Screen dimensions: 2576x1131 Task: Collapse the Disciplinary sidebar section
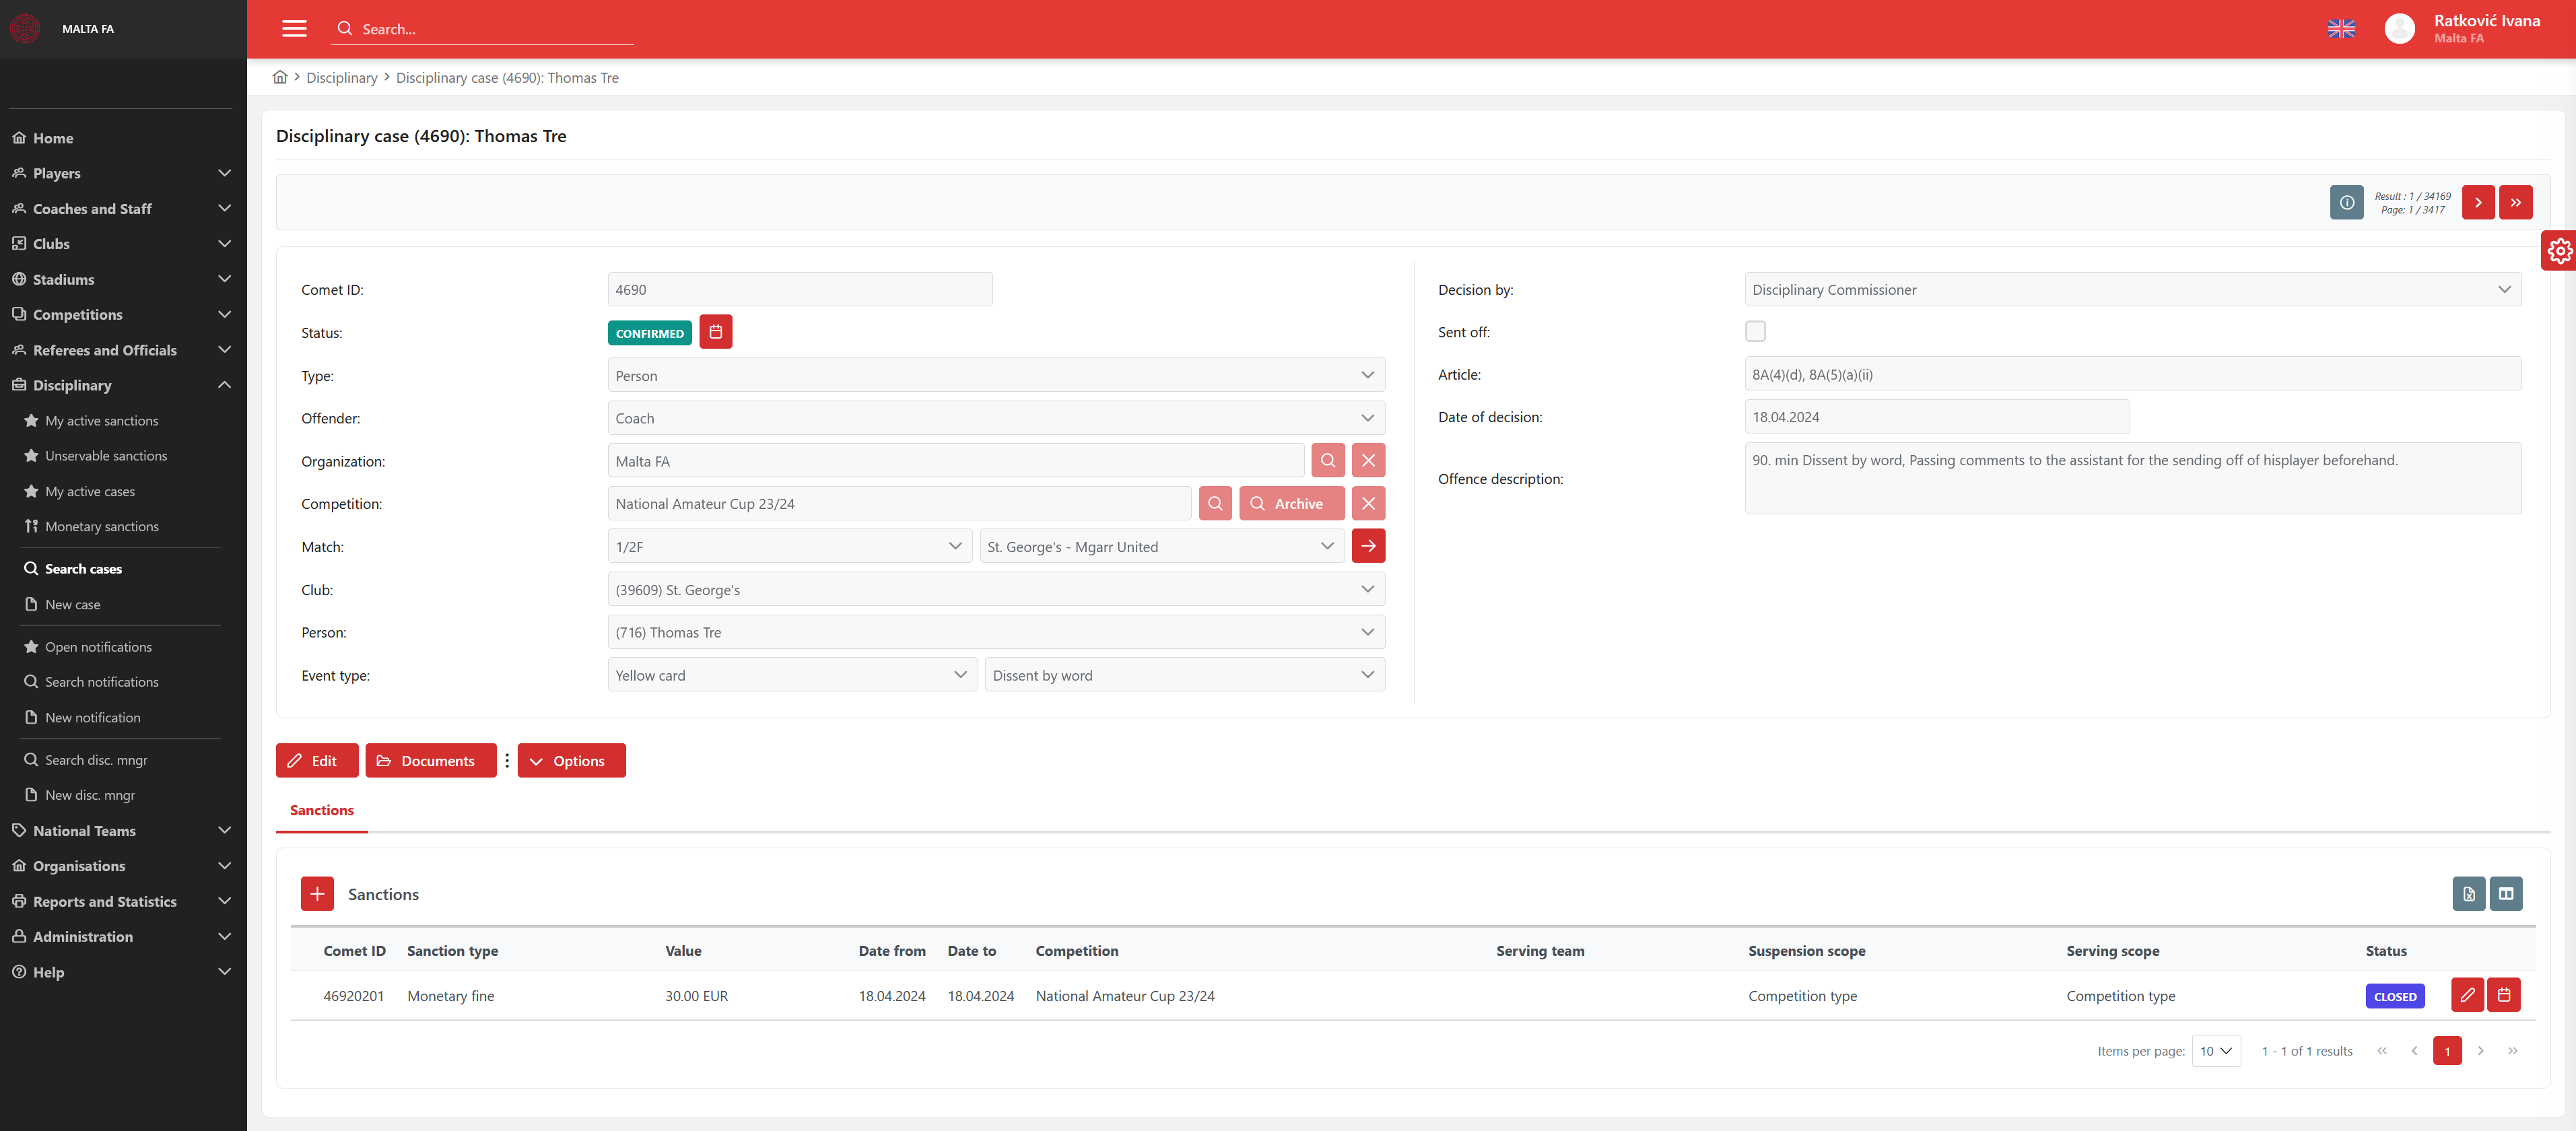(224, 385)
